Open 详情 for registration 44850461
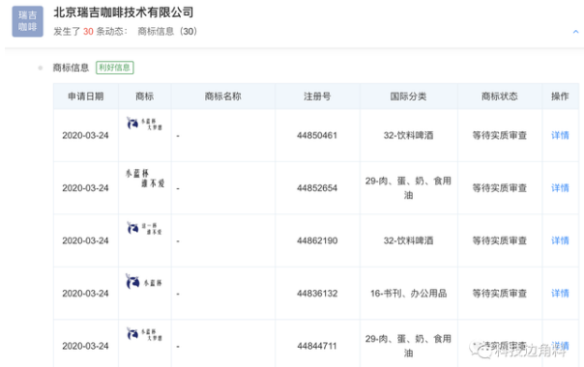The height and width of the screenshot is (367, 584). click(560, 135)
